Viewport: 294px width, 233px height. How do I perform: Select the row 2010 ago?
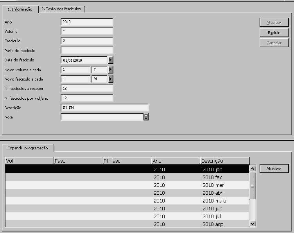click(127, 224)
